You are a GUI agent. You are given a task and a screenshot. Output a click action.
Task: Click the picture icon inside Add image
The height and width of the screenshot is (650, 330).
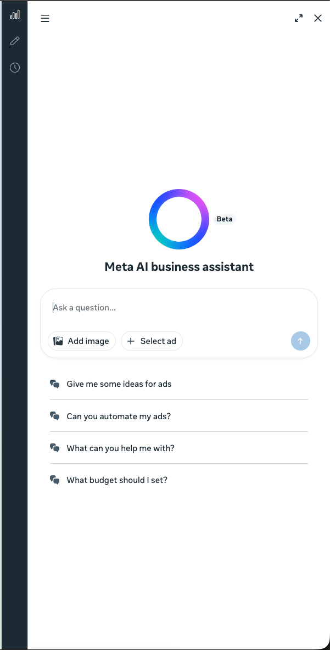point(58,341)
